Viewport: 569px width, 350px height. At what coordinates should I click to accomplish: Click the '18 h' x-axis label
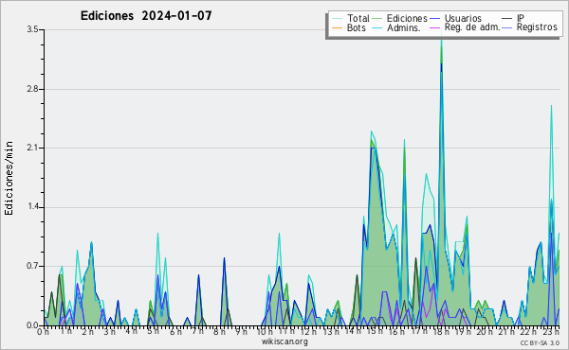pos(441,331)
